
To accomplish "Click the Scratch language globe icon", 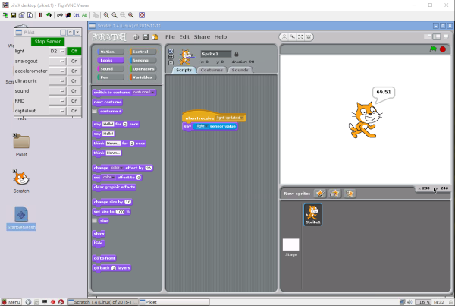I will point(135,36).
